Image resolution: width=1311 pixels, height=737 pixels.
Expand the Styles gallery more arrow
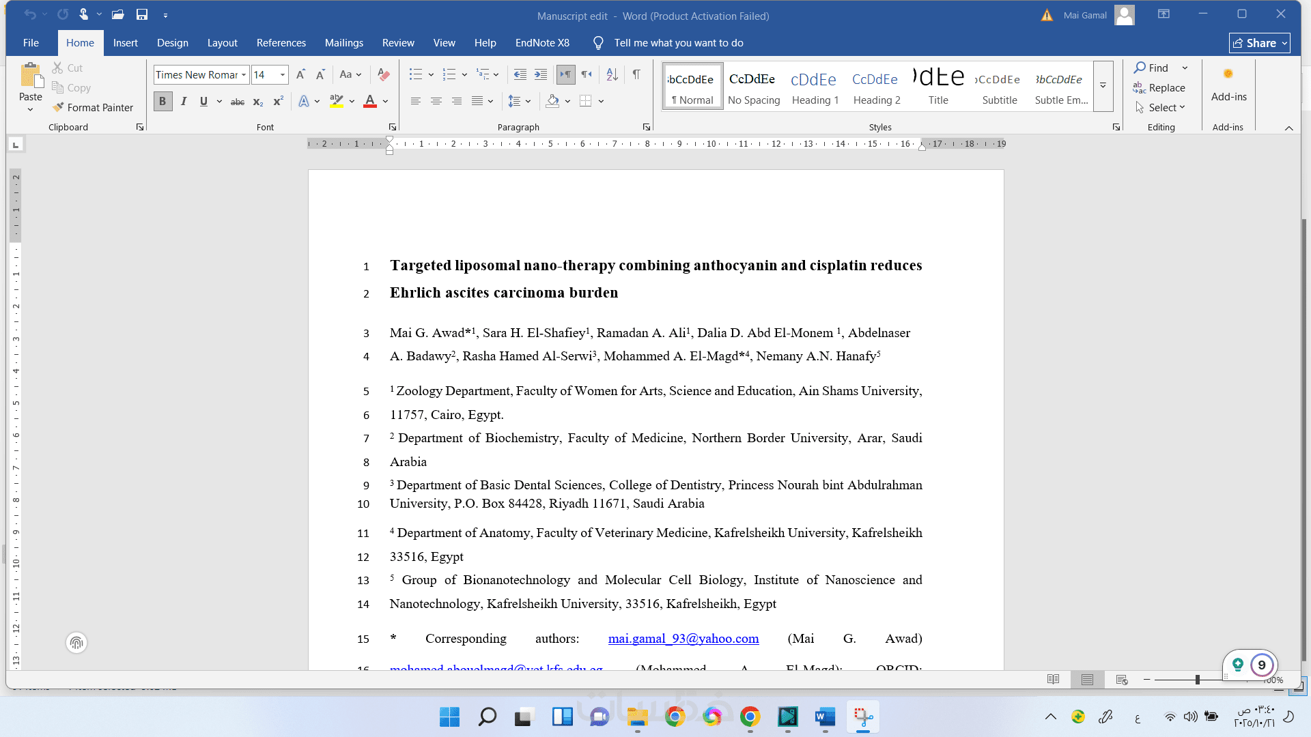point(1103,86)
